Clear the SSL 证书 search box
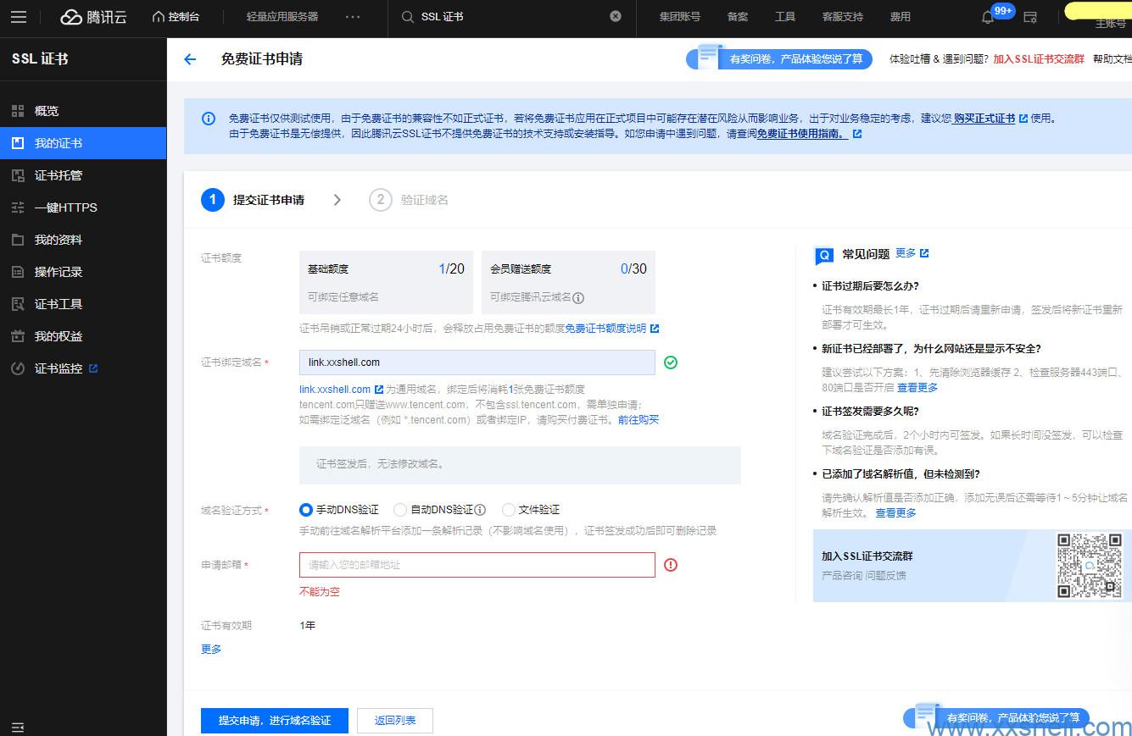 616,16
